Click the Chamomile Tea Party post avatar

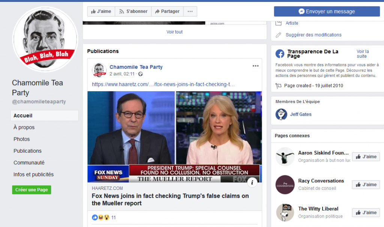tap(99, 70)
